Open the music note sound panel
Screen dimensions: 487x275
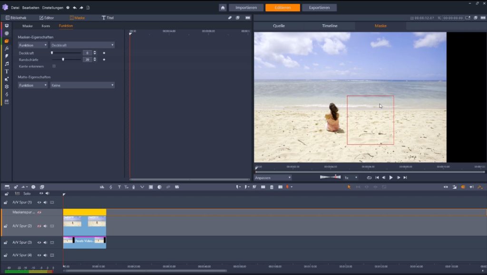point(7,64)
